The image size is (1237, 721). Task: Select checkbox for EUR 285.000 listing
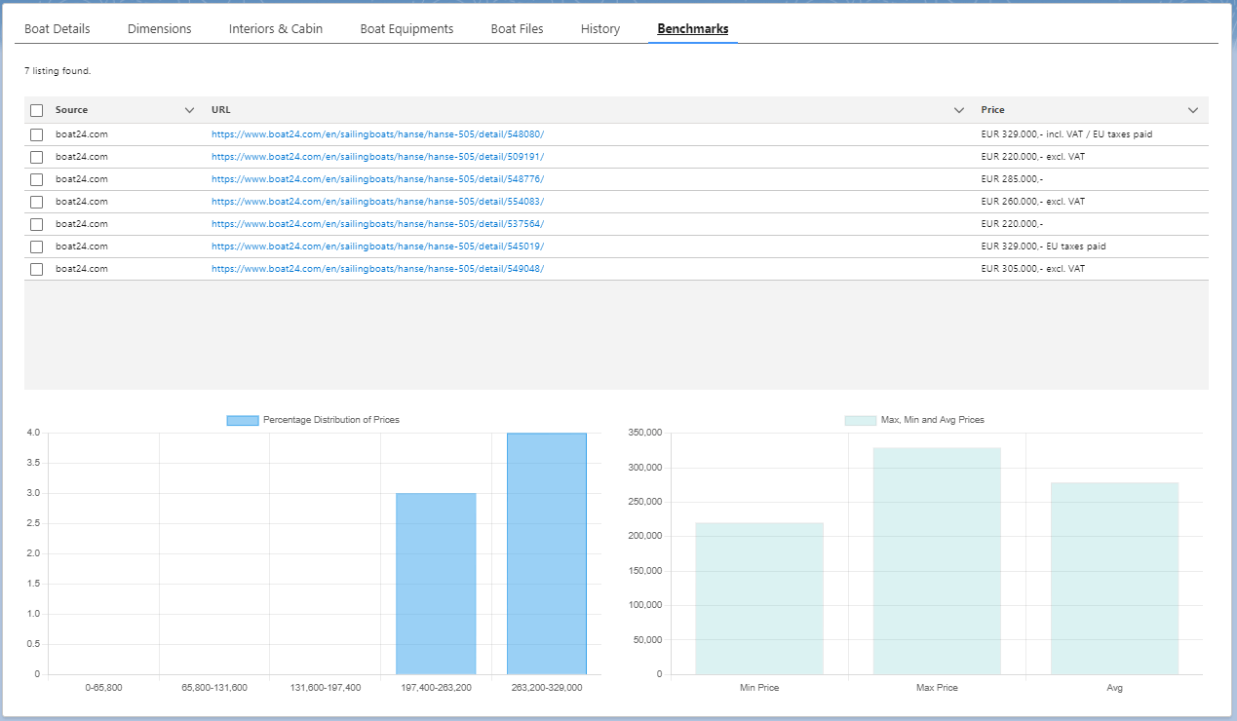[37, 179]
